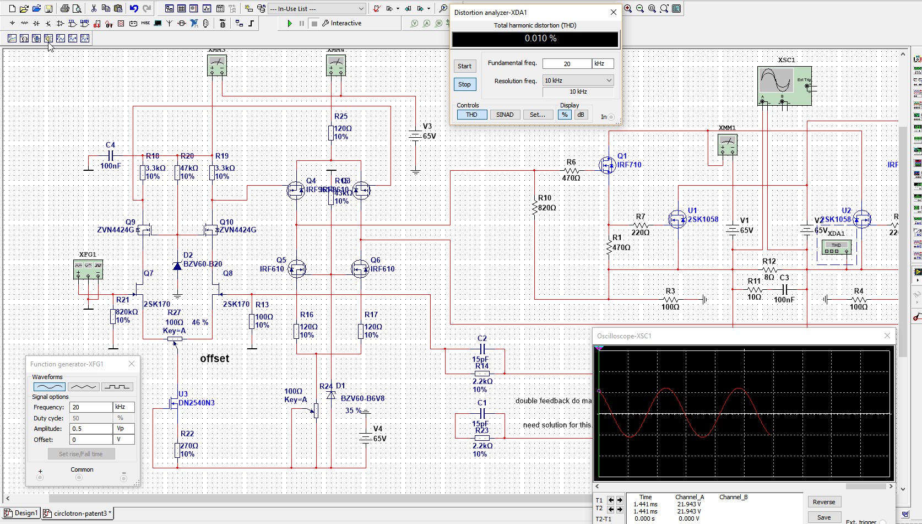The height and width of the screenshot is (524, 922).
Task: Change the Fundamental freq. kHz unit
Action: coord(603,64)
